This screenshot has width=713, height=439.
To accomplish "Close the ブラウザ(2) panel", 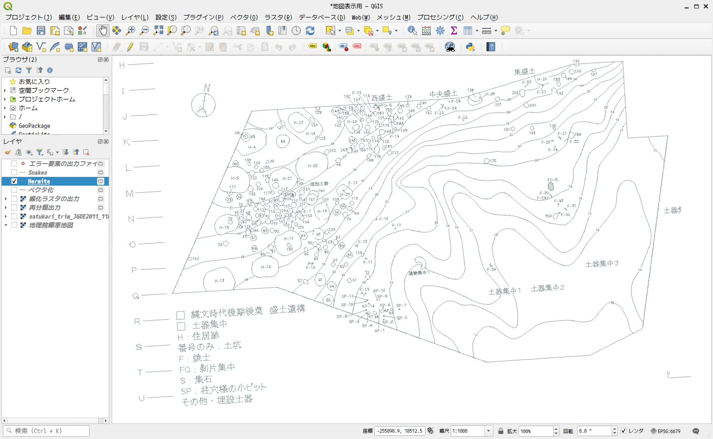I will coord(106,60).
